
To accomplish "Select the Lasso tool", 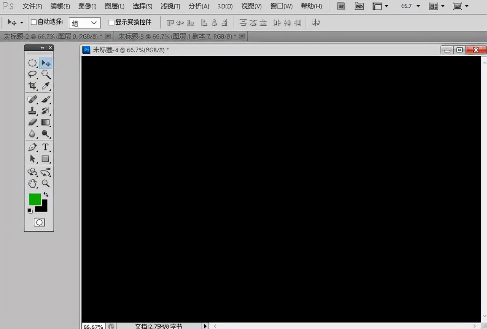I will coord(32,74).
